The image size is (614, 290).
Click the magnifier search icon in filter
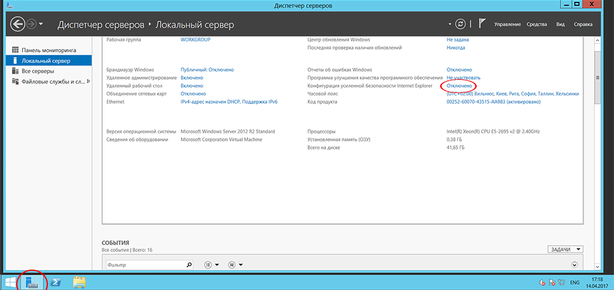(x=189, y=265)
